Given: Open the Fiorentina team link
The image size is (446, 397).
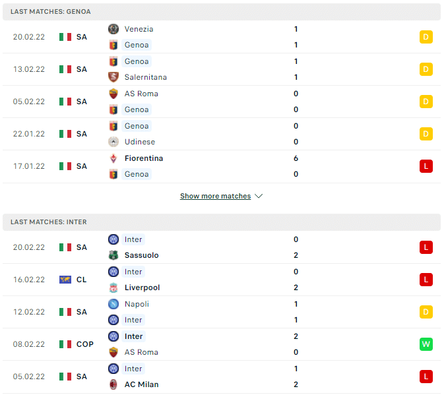Looking at the screenshot, I should point(144,159).
